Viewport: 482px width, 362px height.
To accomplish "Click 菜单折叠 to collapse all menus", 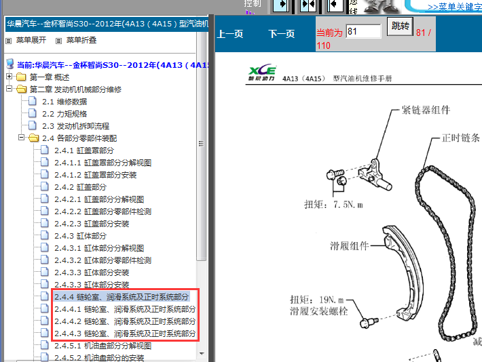I will [81, 40].
